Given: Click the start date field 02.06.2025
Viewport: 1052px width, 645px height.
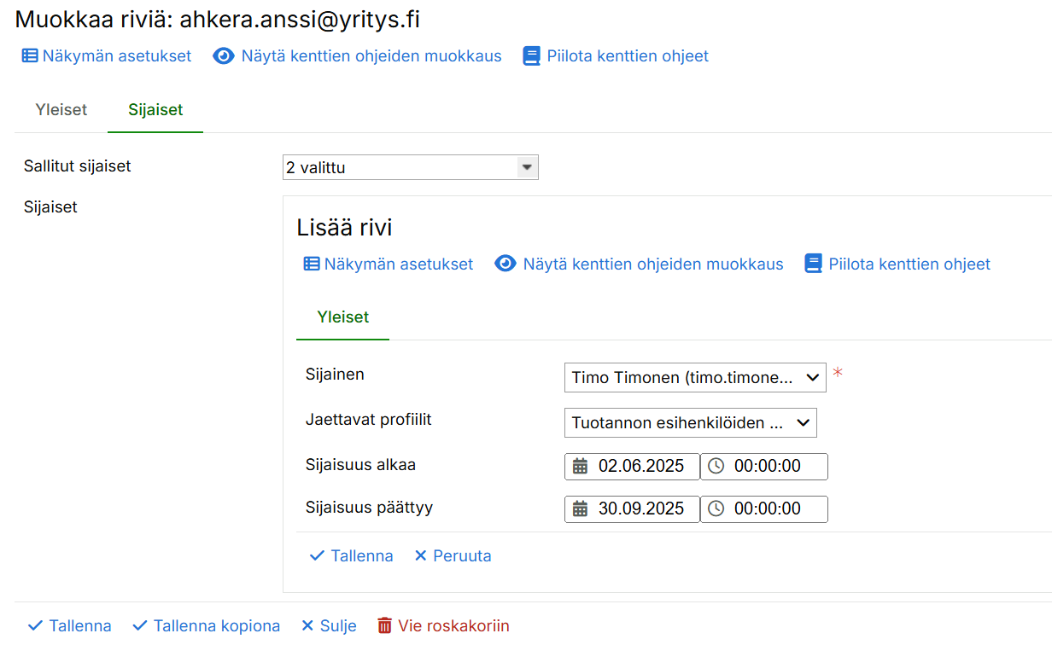Looking at the screenshot, I should (x=640, y=467).
